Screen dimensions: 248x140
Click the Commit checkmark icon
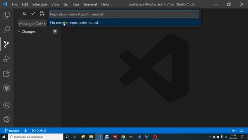[x=33, y=13]
